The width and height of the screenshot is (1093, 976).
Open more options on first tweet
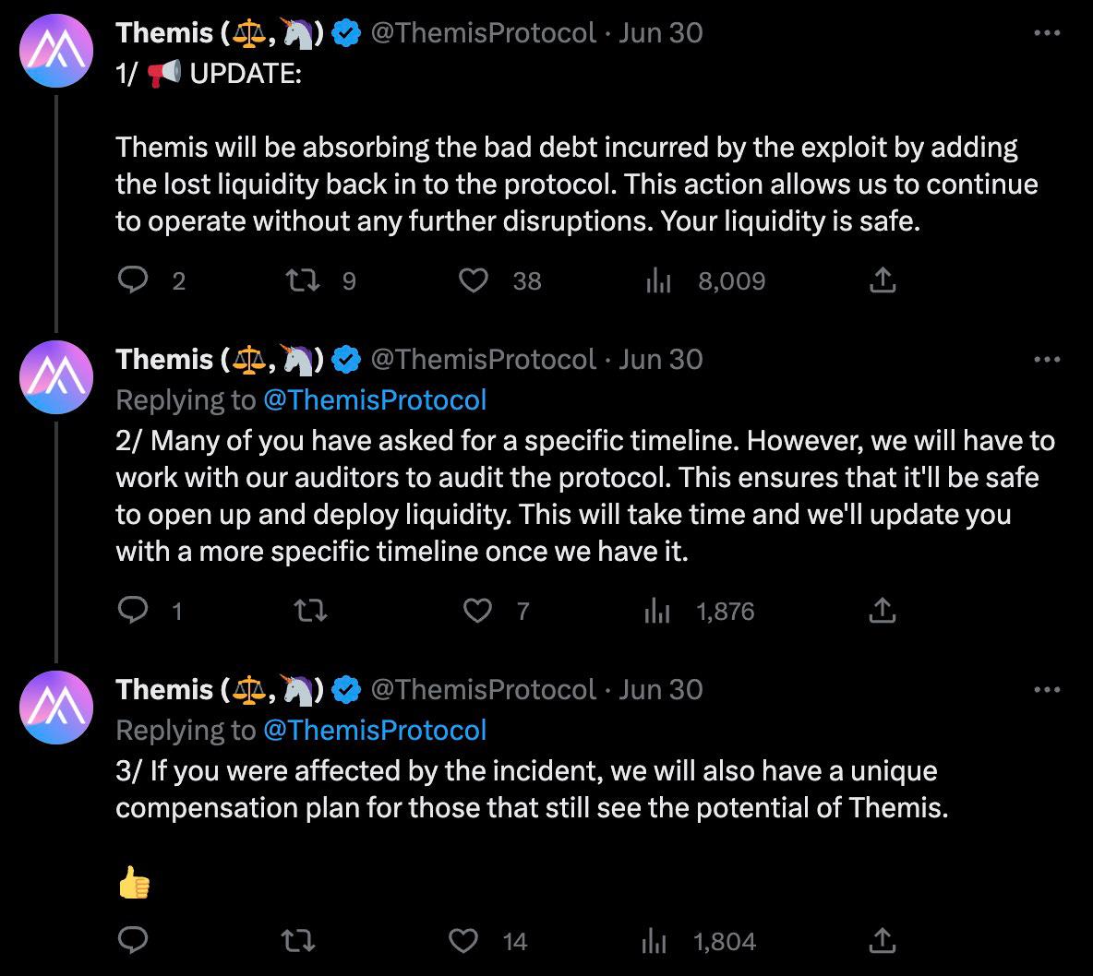[1046, 33]
